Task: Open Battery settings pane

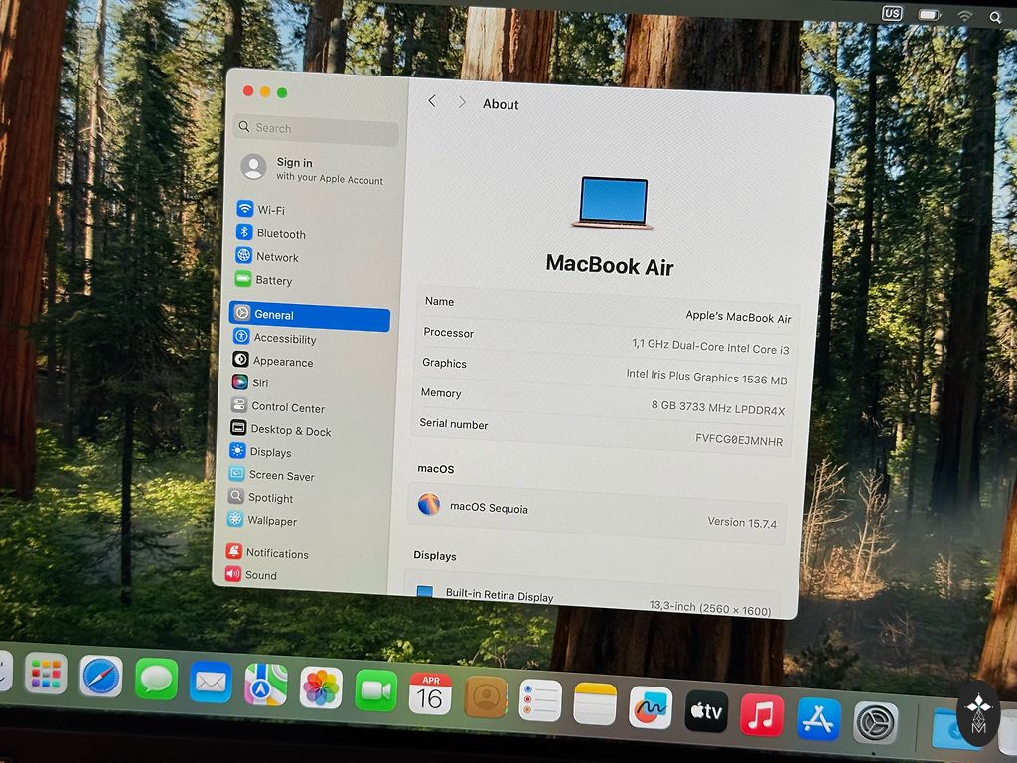Action: [x=273, y=281]
